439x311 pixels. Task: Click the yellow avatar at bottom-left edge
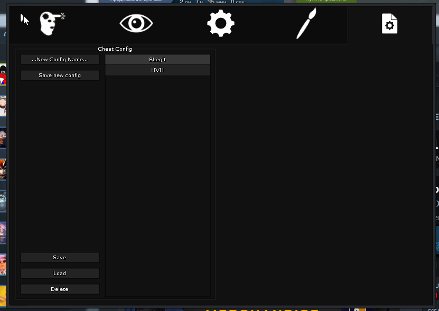coord(3,295)
